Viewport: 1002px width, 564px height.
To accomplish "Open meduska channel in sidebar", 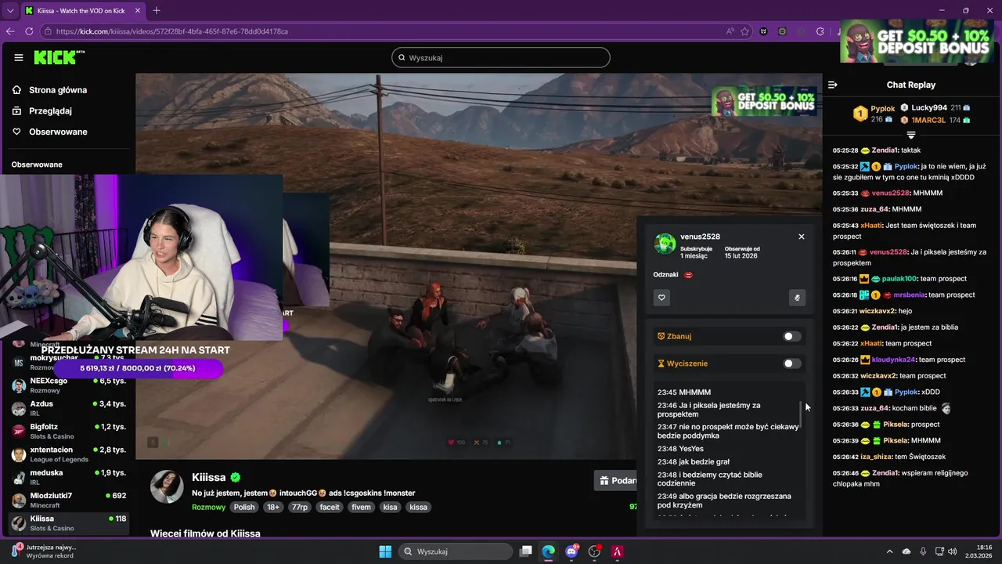I will (69, 477).
